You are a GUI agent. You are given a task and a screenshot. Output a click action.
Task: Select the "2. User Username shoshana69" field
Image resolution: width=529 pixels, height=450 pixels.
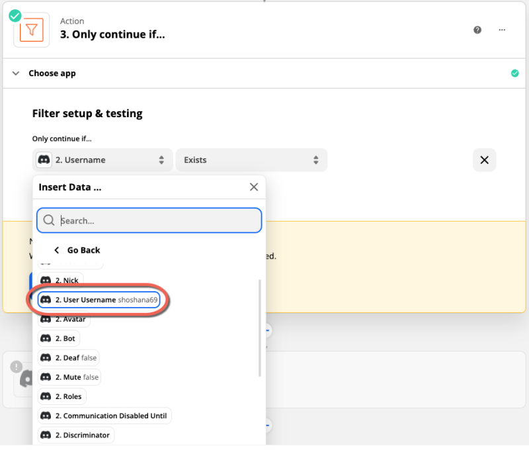[99, 300]
